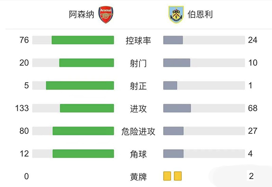Click the 射正 shots on target label
The height and width of the screenshot is (187, 272).
click(138, 86)
